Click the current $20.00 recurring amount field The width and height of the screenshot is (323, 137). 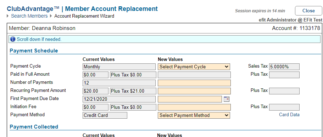pos(96,91)
